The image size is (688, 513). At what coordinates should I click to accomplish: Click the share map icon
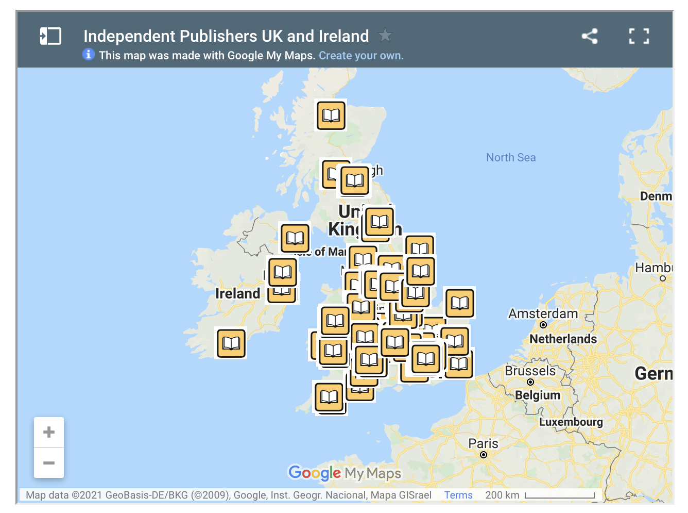[590, 36]
